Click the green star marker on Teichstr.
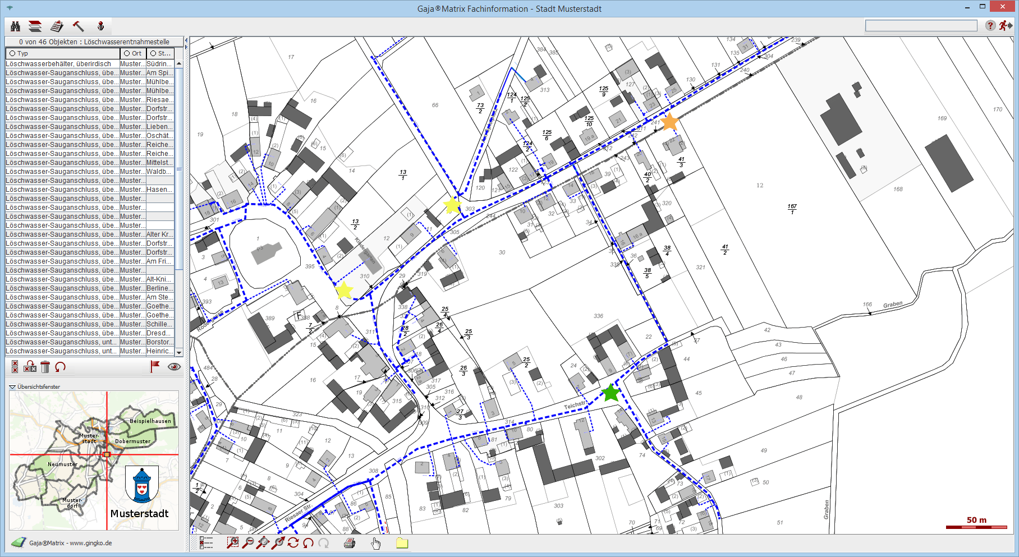This screenshot has width=1019, height=557. tap(611, 393)
